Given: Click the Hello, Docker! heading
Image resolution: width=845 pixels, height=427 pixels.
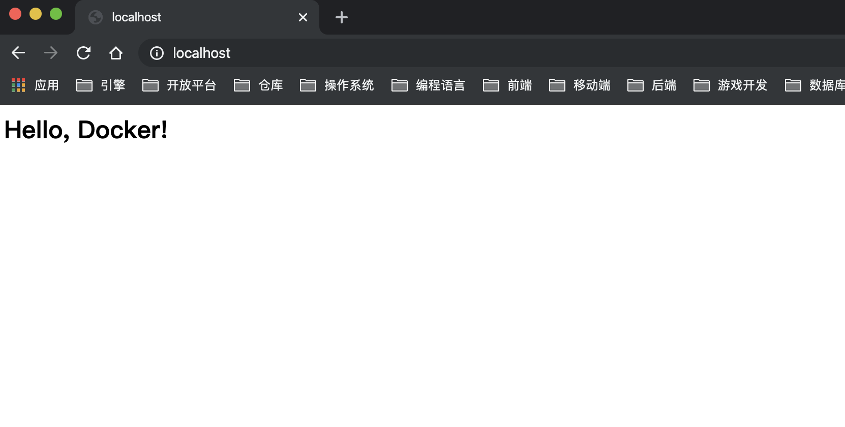Looking at the screenshot, I should (x=86, y=130).
